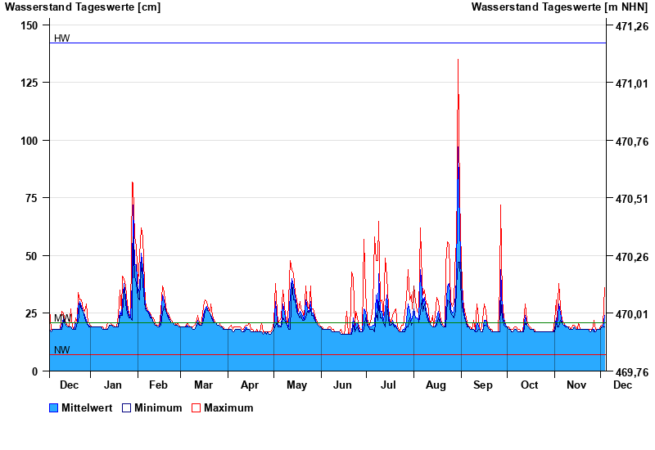Click the blue Mittelwert legend swatch
The image size is (655, 450).
(x=54, y=407)
